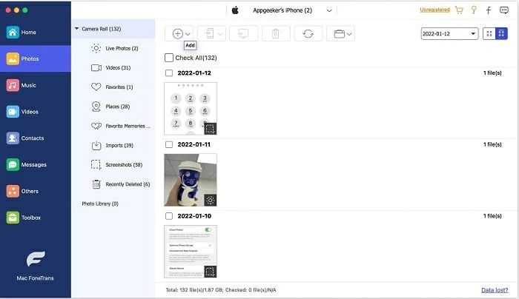519x299 pixels.
Task: Open the 2022-01-12 date dropdown
Action: (449, 34)
